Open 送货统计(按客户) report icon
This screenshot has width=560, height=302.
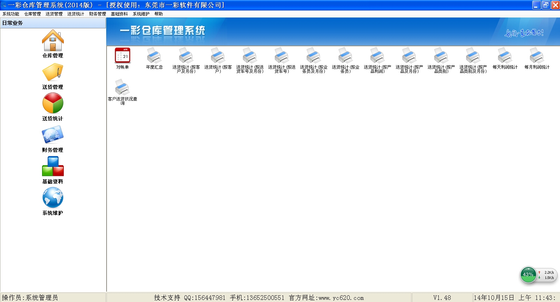[218, 56]
